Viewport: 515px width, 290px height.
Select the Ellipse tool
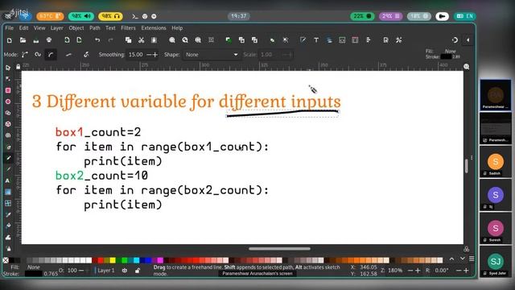pos(8,101)
